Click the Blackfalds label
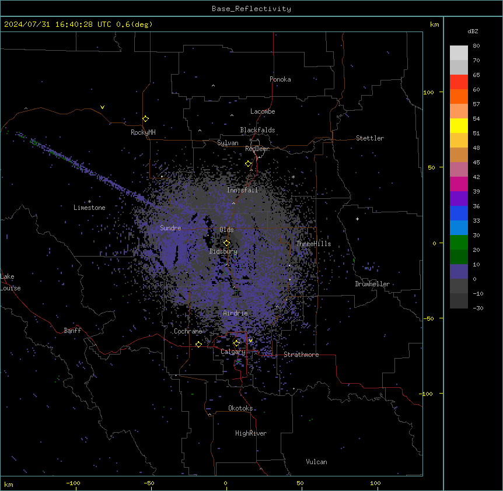Image resolution: width=503 pixels, height=491 pixels. 257,130
